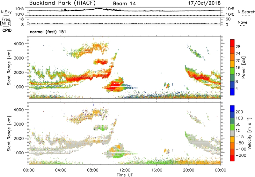255x177 pixels.
Task: Click the "20:00" time tick label
Action: point(189,170)
